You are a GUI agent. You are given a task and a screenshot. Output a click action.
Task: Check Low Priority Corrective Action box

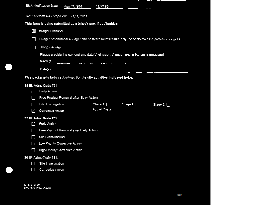coord(33,144)
